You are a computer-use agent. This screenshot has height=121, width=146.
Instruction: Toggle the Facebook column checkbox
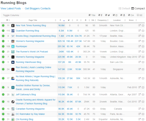pos(99,15)
